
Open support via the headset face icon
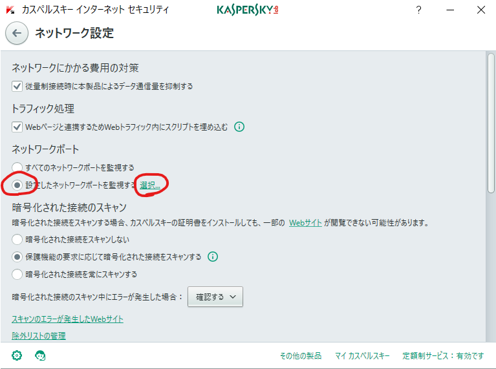click(x=40, y=355)
